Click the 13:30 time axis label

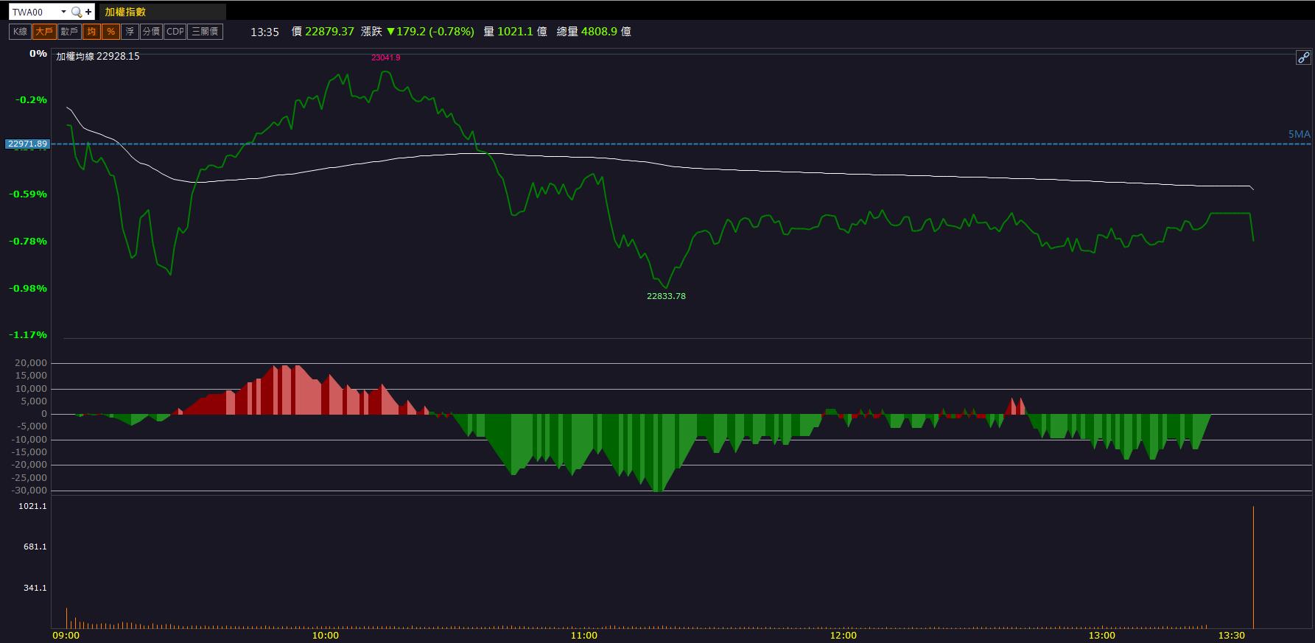pyautogui.click(x=1232, y=635)
